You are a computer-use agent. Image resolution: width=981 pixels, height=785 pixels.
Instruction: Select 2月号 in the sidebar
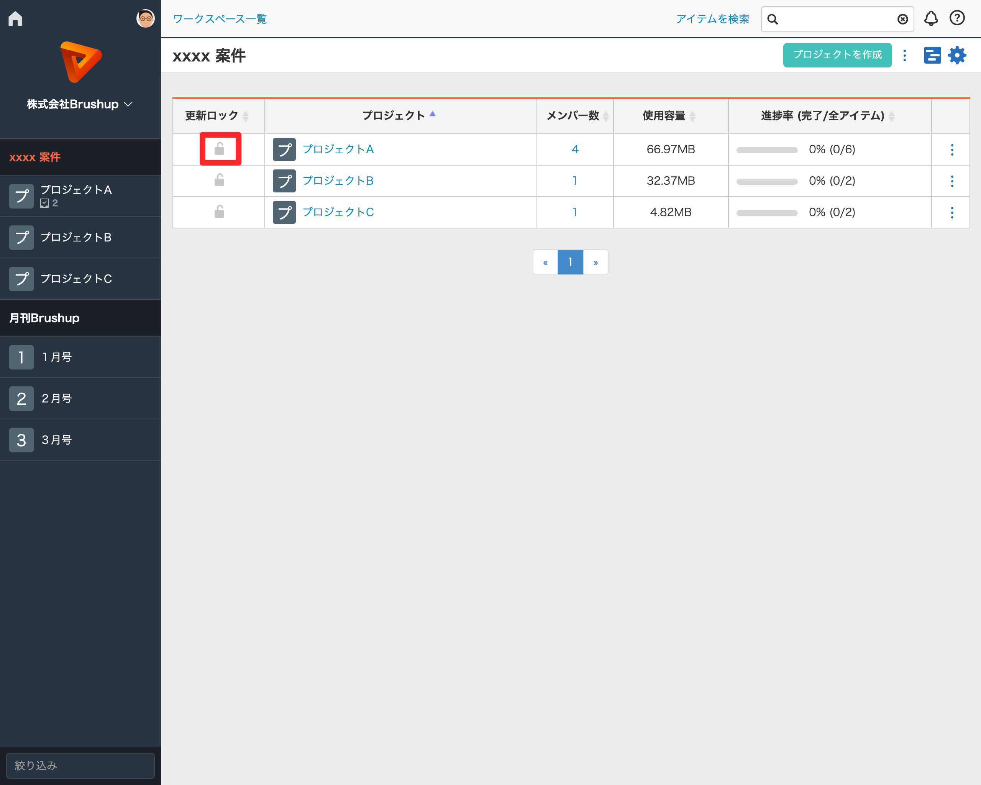pos(56,399)
